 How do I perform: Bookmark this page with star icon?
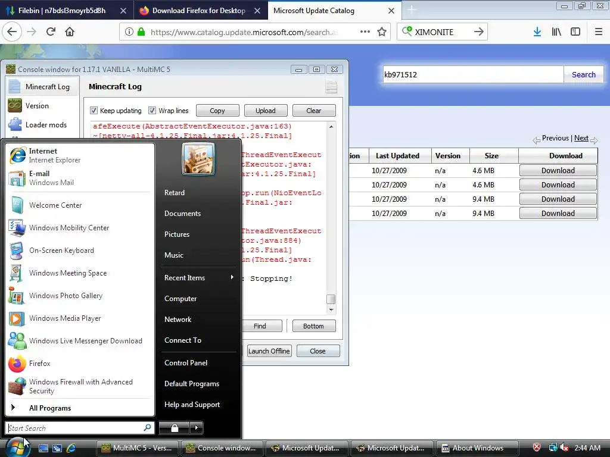(382, 32)
